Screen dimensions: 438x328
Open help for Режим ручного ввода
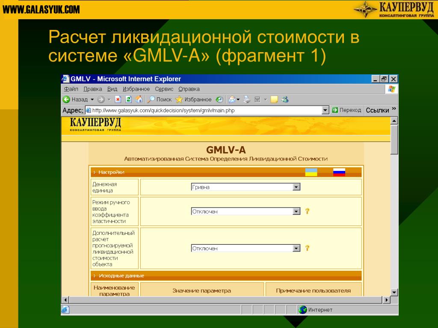(x=307, y=211)
